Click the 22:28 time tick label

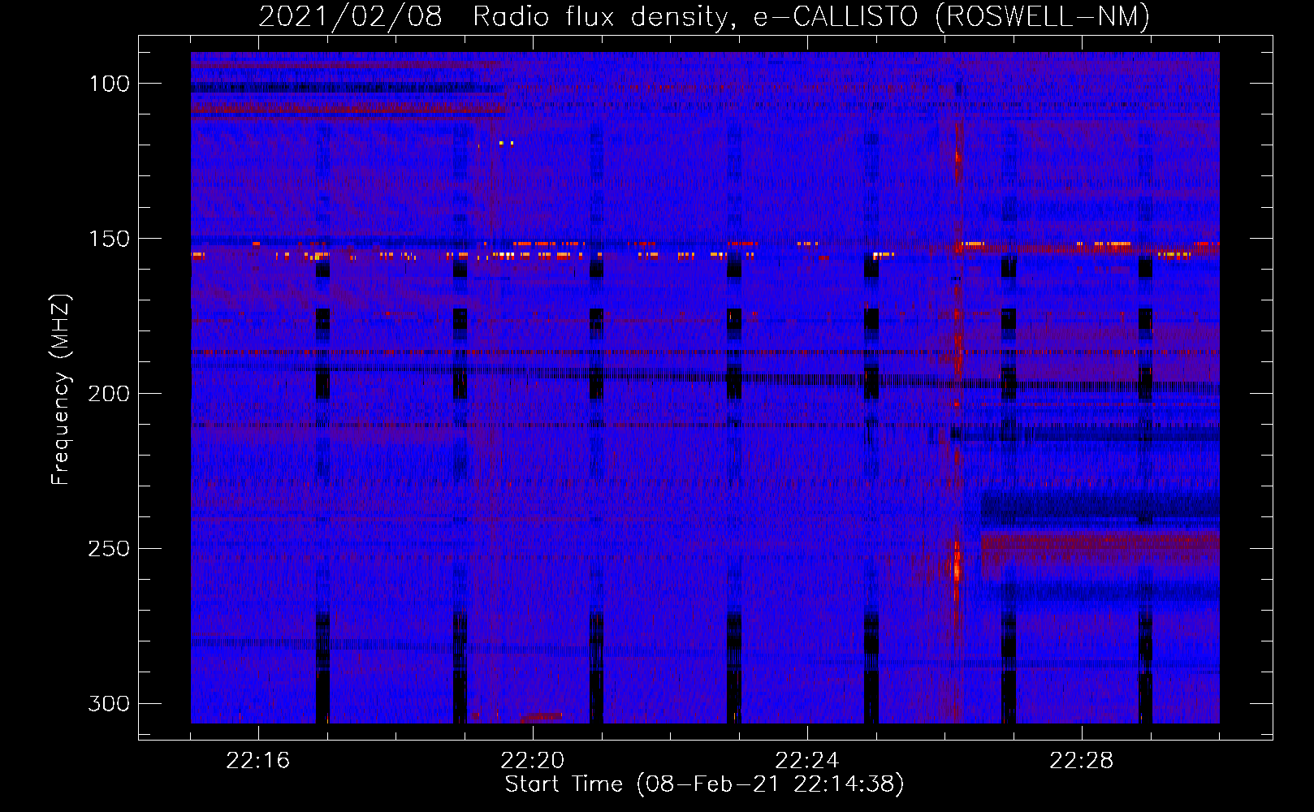[1081, 761]
